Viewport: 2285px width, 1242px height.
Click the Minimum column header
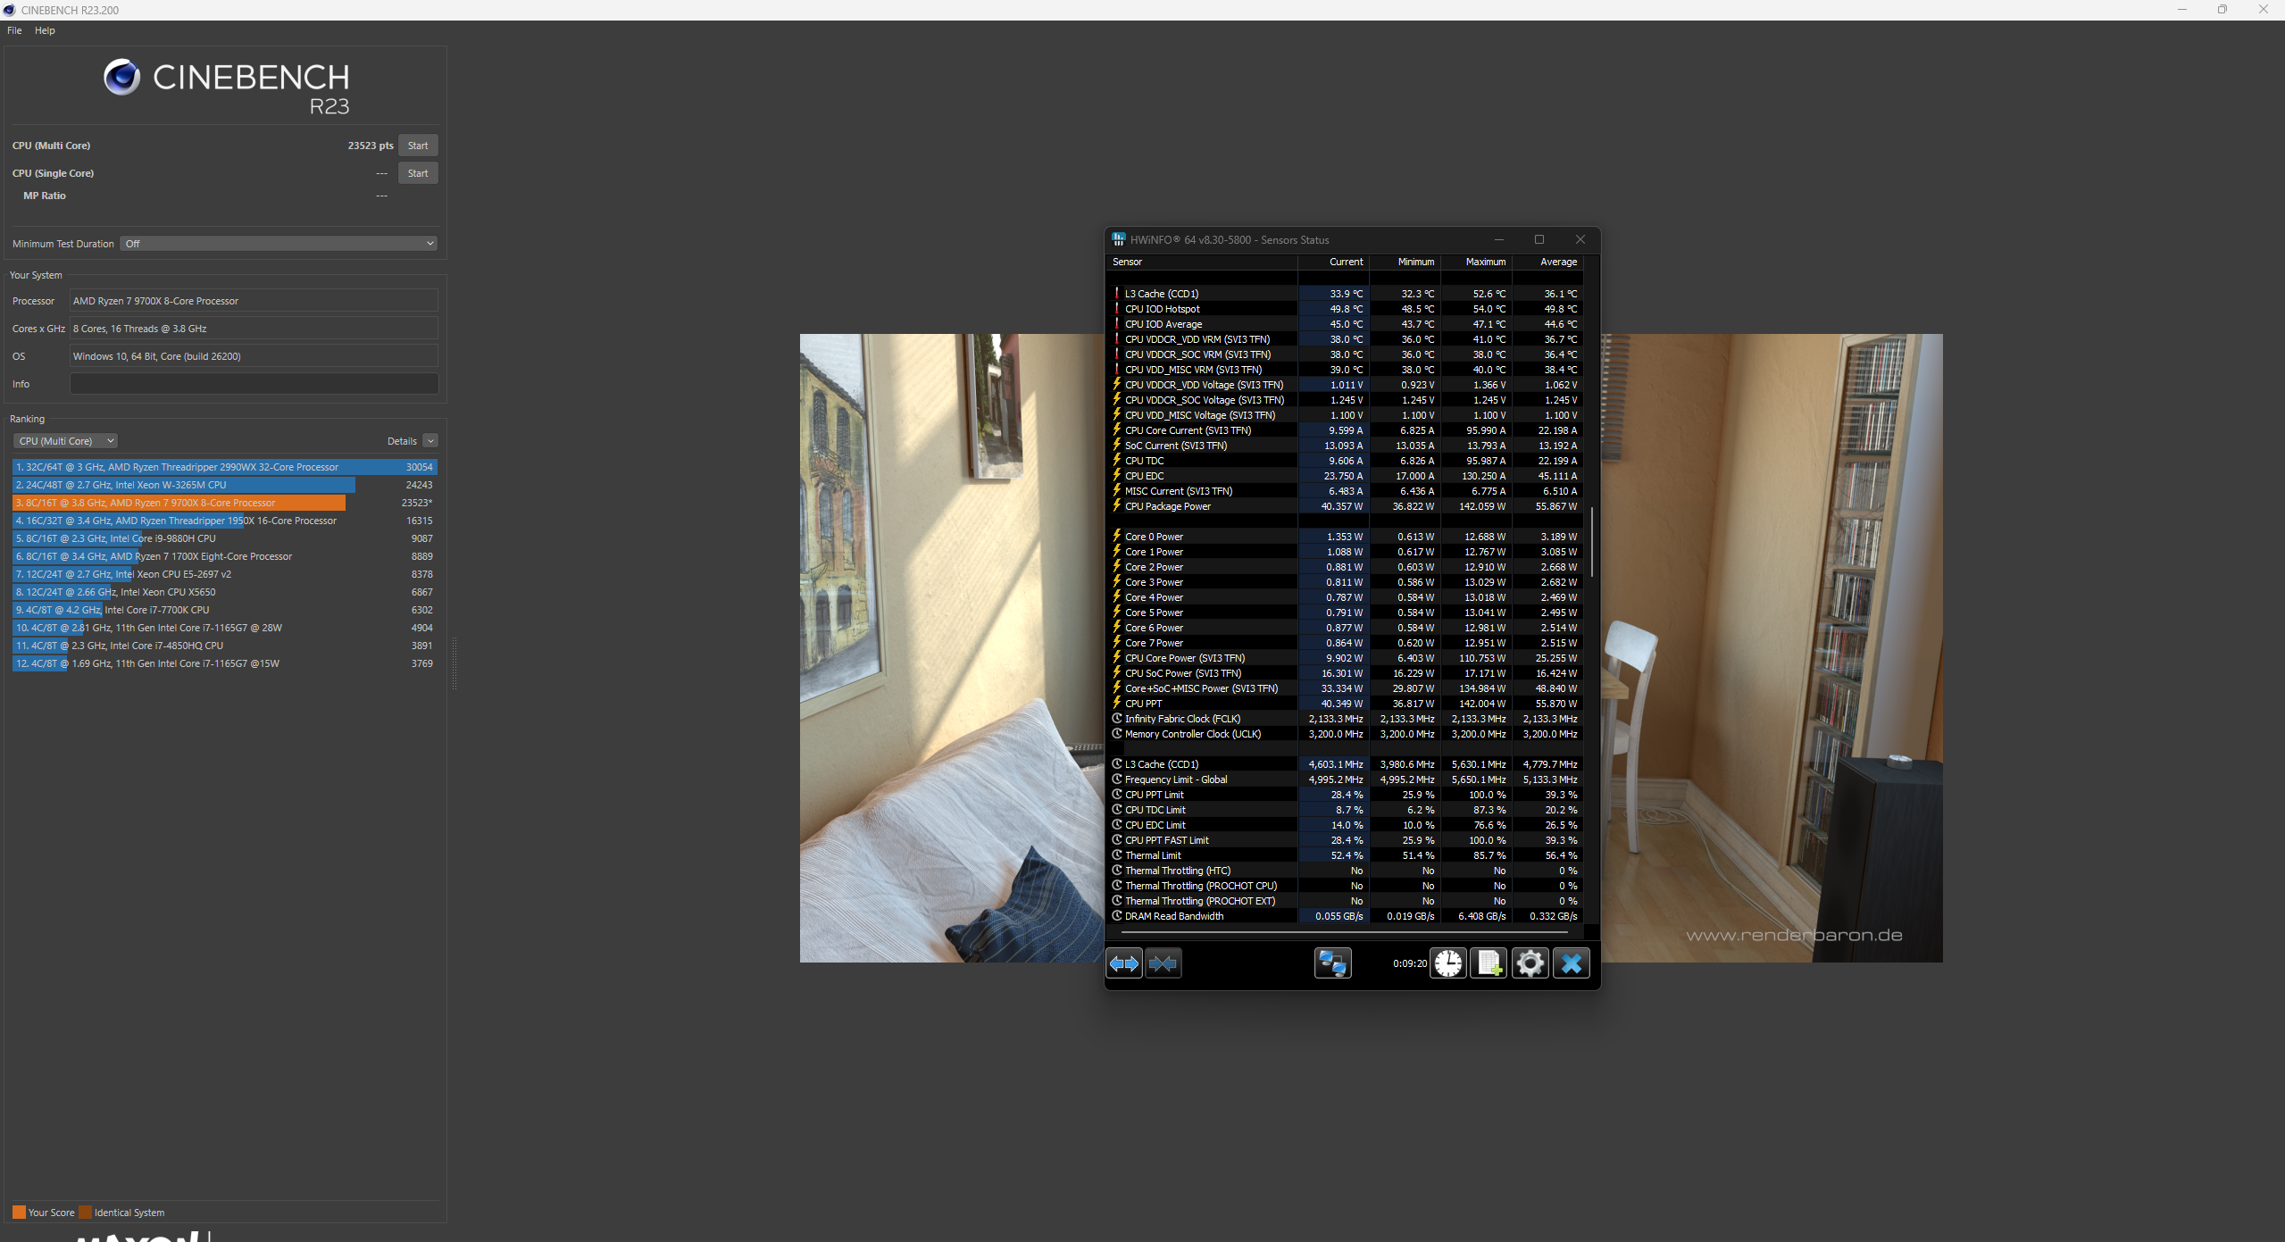1405,263
